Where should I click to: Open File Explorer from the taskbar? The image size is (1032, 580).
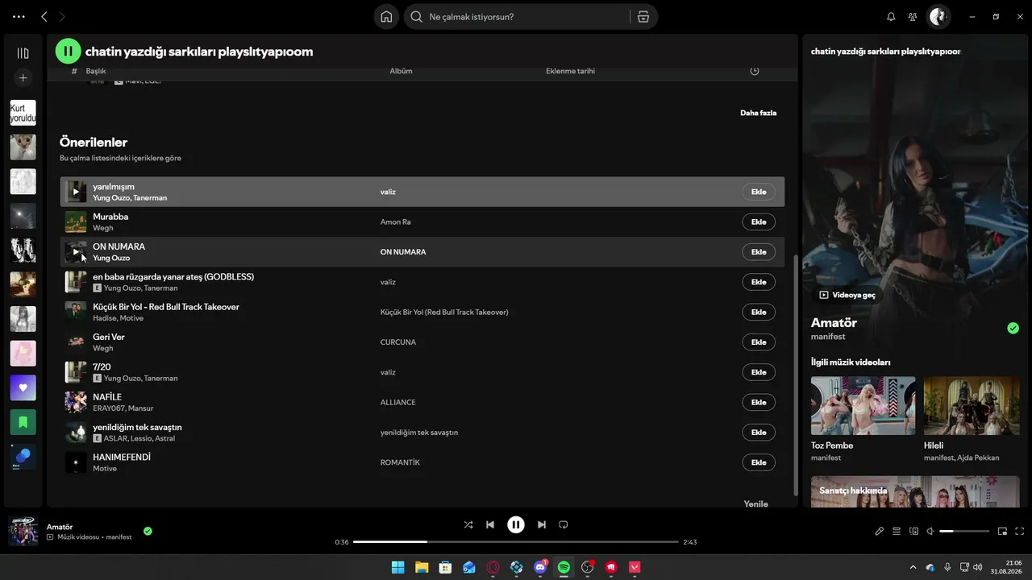422,567
